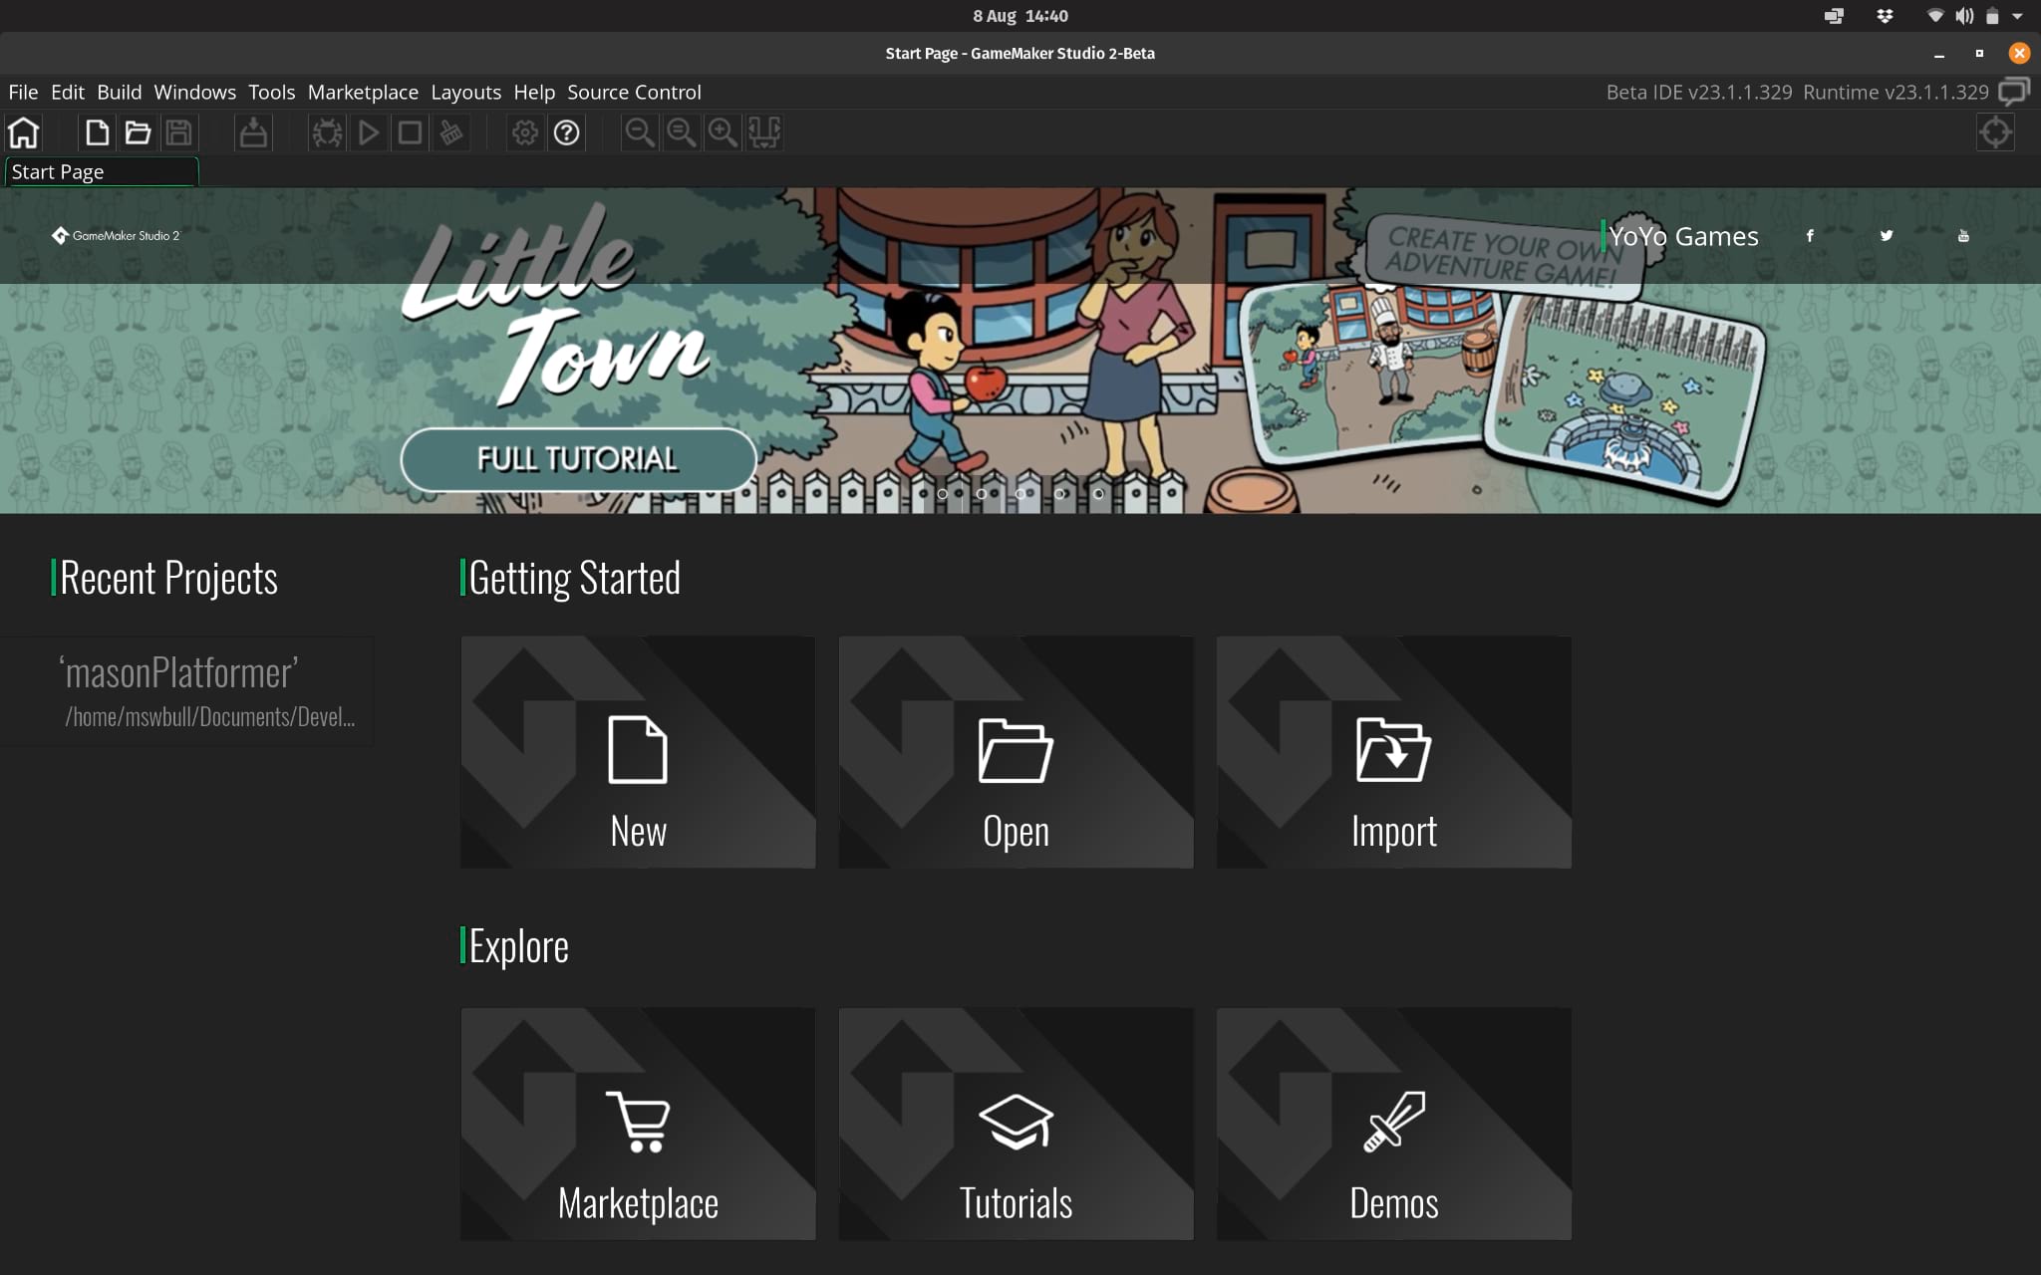The image size is (2041, 1275).
Task: Select the second banner carousel dot
Action: point(981,493)
